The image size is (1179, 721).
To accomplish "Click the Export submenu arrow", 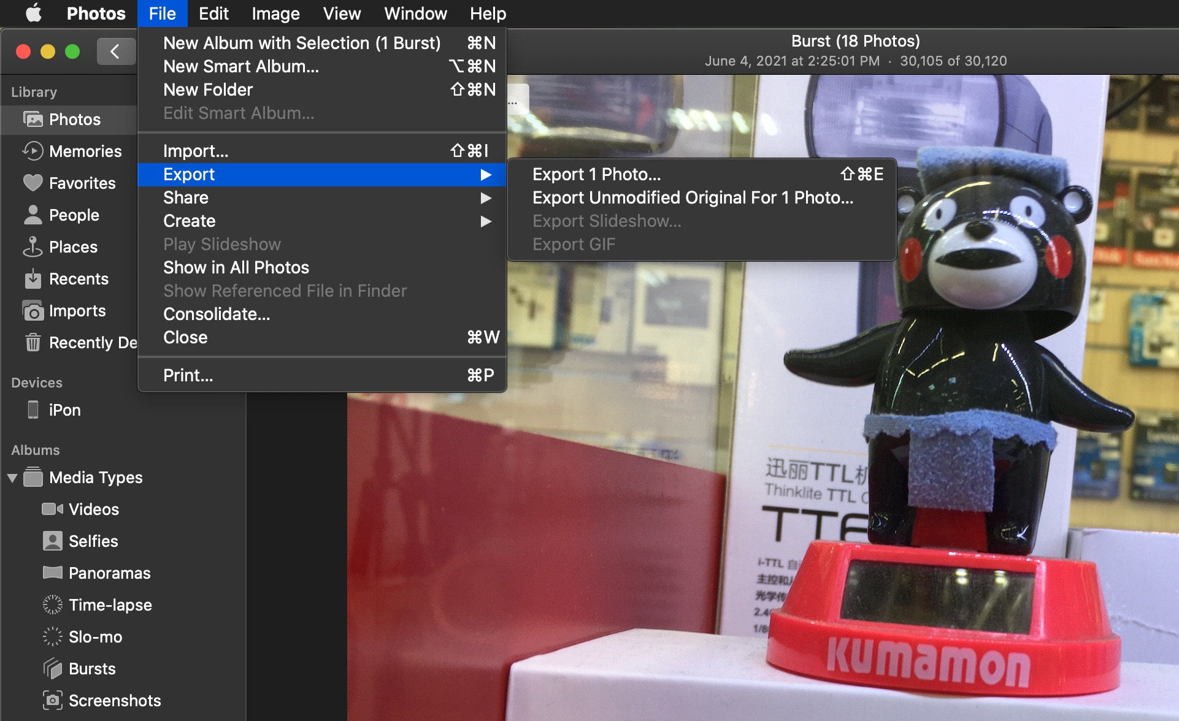I will [x=486, y=175].
